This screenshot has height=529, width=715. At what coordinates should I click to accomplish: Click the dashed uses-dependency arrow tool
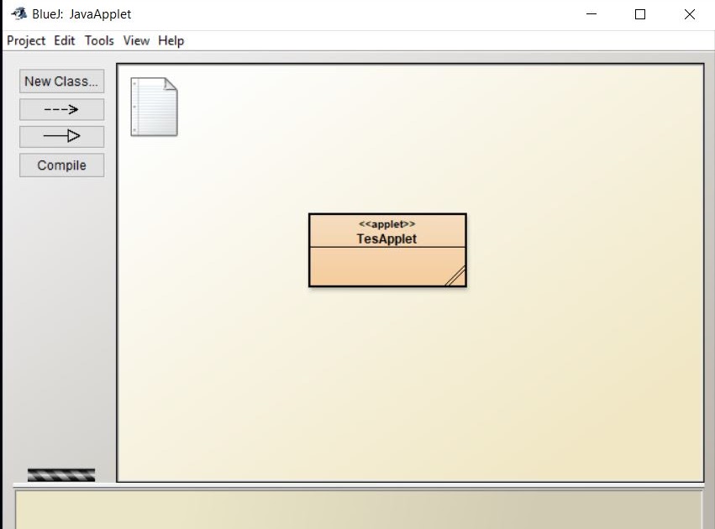61,109
